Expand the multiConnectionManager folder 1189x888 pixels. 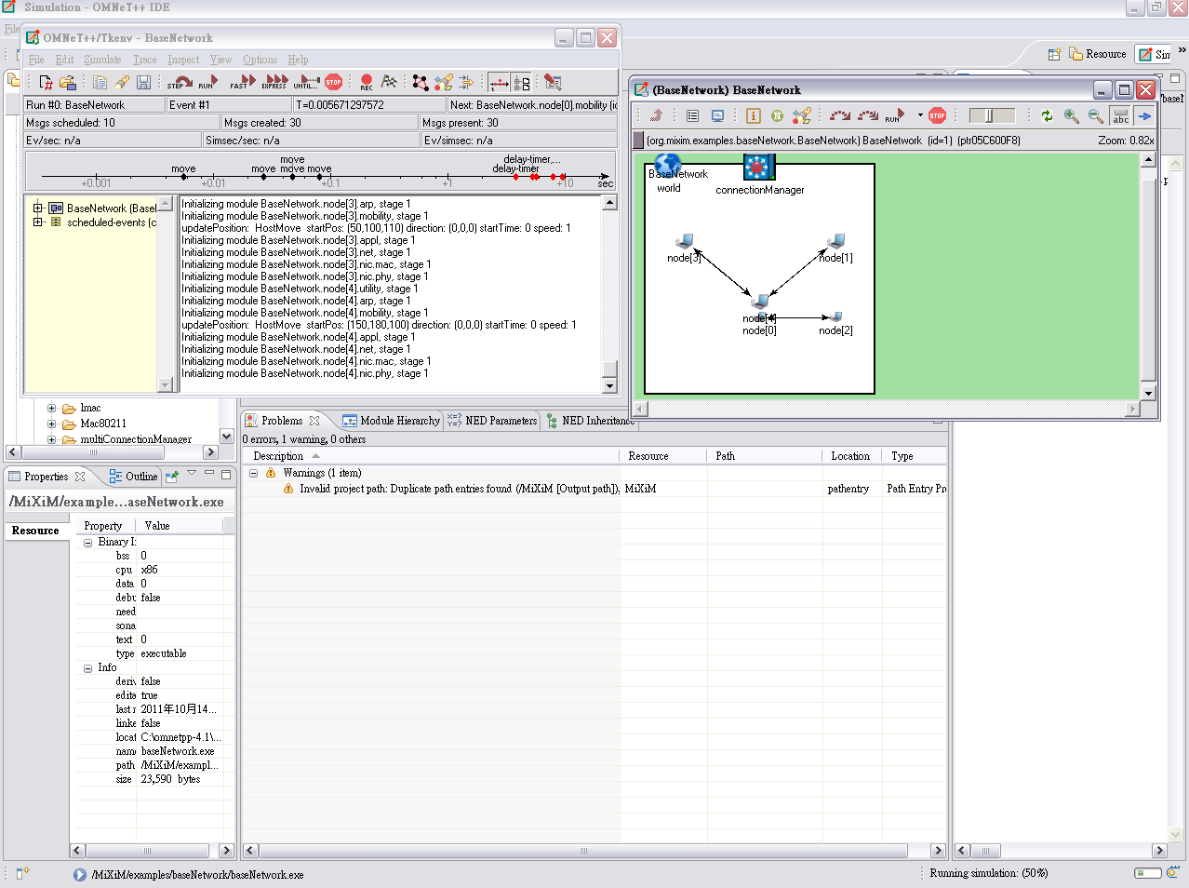click(x=52, y=439)
